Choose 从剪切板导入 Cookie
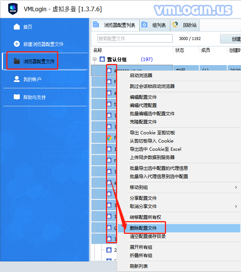Viewport: 241px width, 272px height. tap(151, 141)
